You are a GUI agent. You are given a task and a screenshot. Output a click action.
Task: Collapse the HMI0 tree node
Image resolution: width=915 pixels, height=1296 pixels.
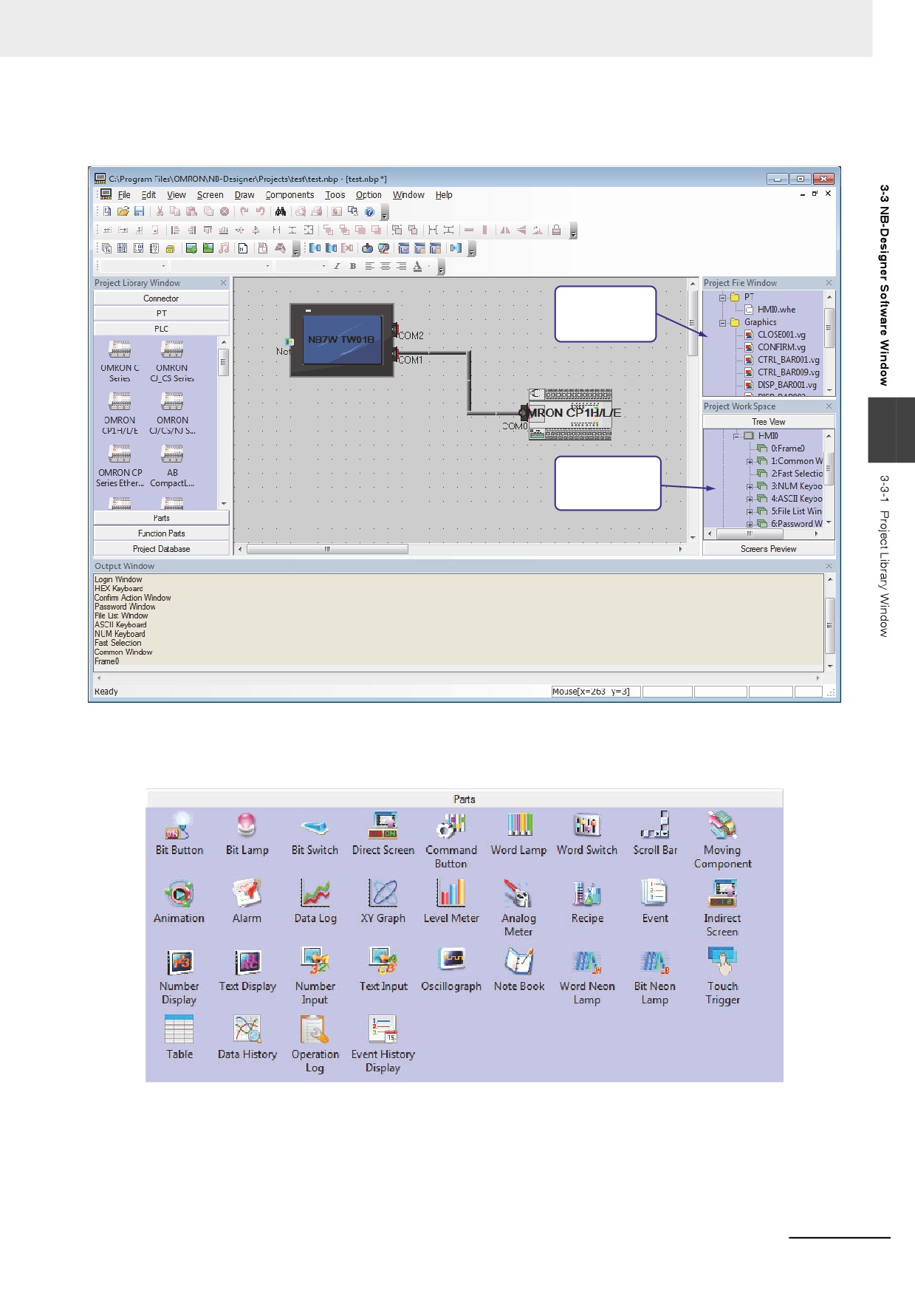point(736,436)
